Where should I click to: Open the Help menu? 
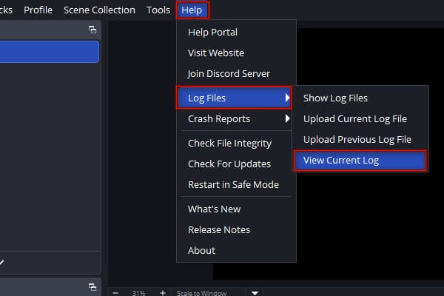[192, 10]
